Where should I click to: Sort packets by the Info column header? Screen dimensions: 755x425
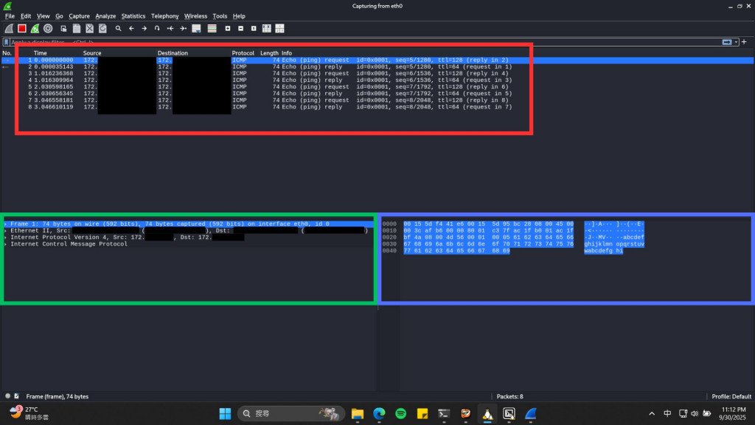[287, 53]
